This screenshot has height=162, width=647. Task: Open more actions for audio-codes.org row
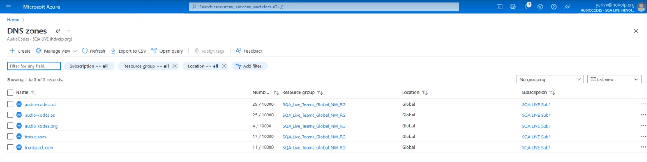tap(643, 125)
